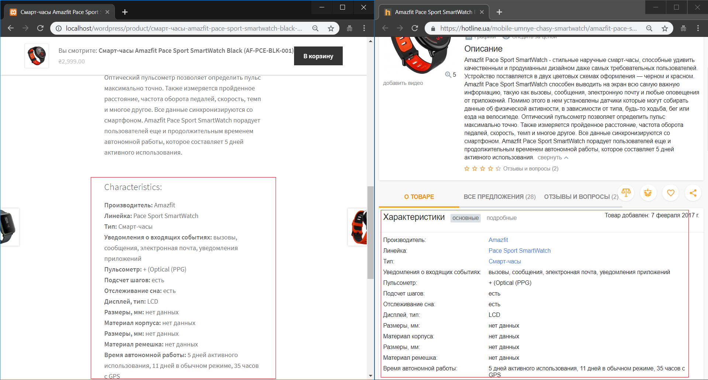The width and height of the screenshot is (708, 380).
Task: Add product to cart with В корзину
Action: (x=318, y=56)
